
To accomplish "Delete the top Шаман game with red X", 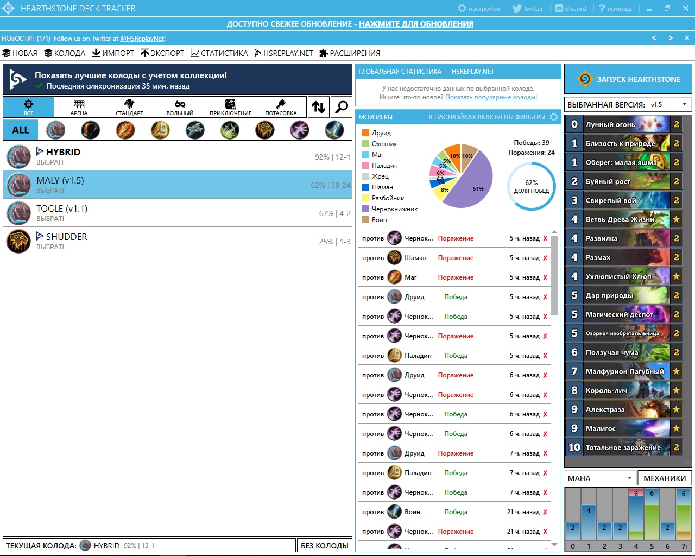I will [545, 258].
